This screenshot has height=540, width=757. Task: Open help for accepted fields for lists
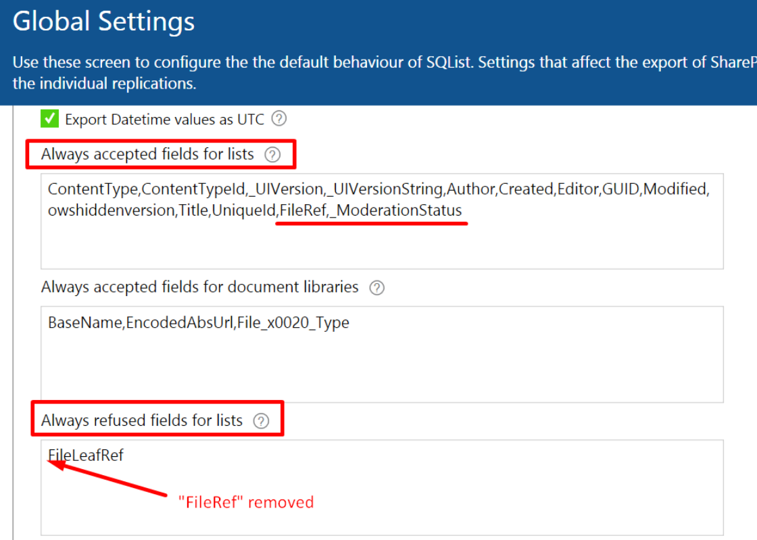coord(272,155)
